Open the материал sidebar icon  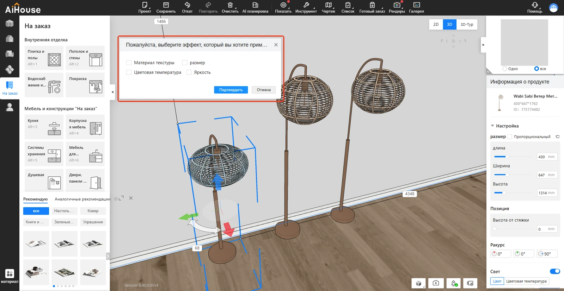[10, 274]
